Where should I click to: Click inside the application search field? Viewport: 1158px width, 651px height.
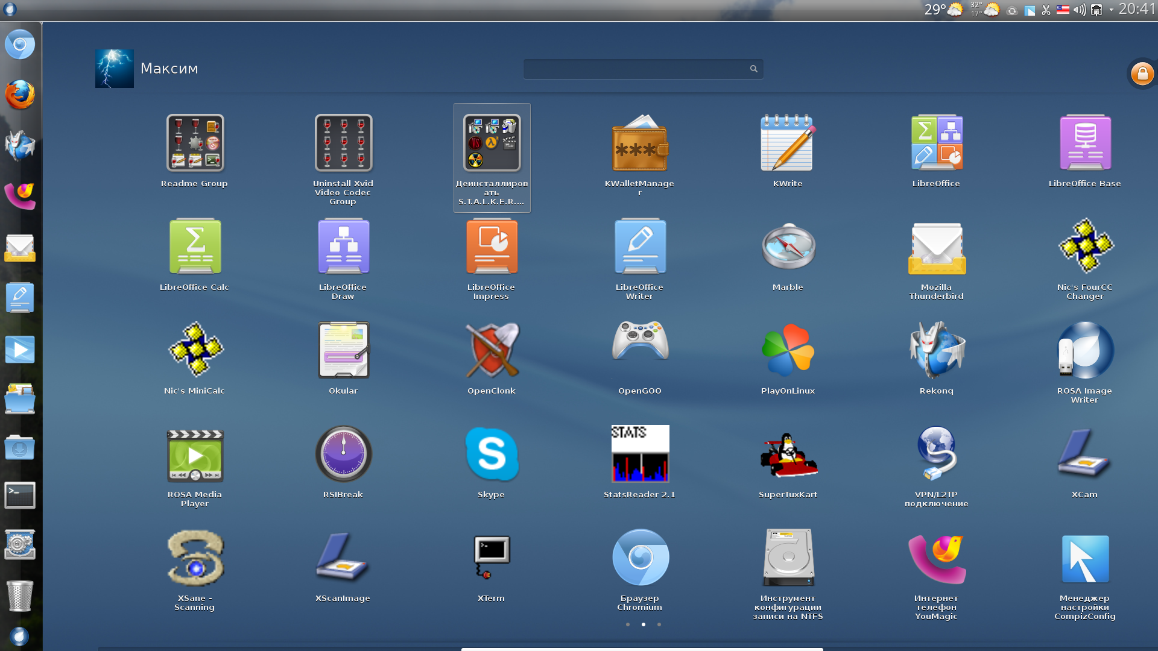(x=636, y=69)
